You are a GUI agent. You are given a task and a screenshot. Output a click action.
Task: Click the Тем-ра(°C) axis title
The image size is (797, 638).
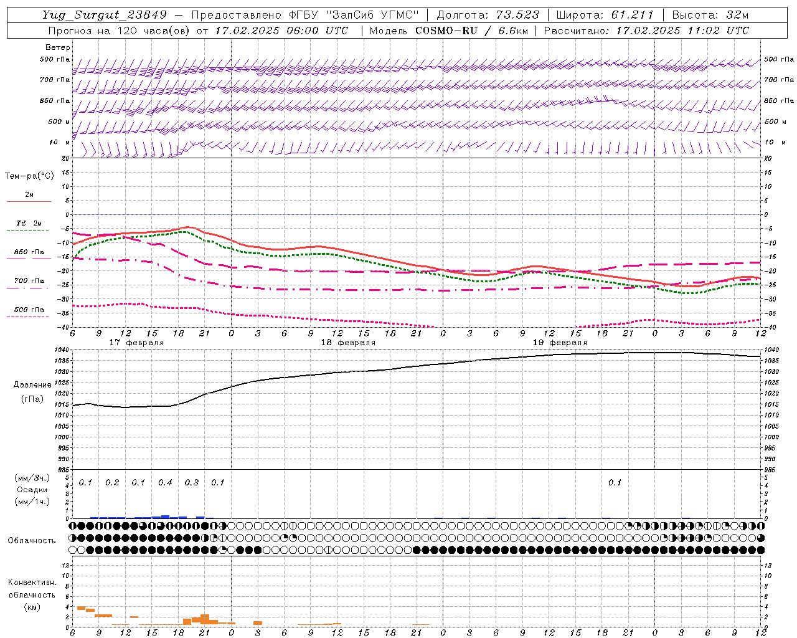pos(29,176)
